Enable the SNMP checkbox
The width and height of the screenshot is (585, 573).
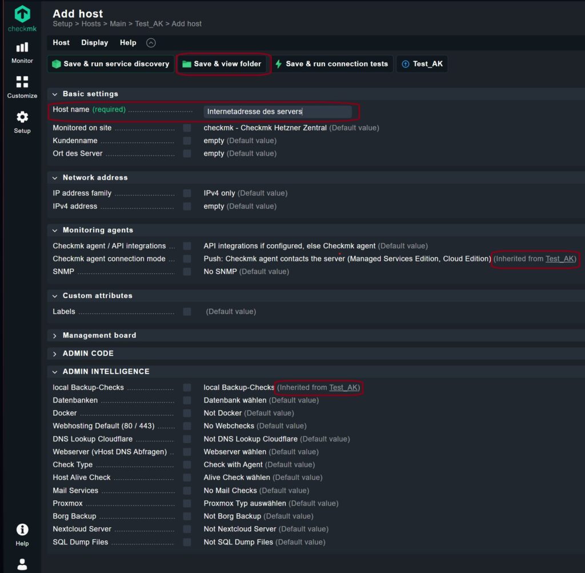point(187,272)
